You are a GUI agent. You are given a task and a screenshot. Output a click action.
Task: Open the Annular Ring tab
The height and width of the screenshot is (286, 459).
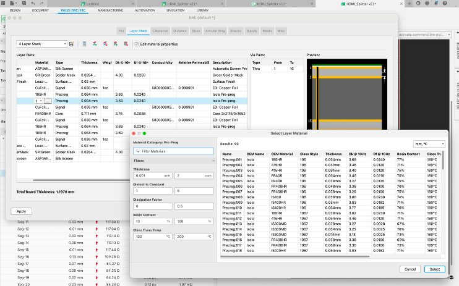214,30
